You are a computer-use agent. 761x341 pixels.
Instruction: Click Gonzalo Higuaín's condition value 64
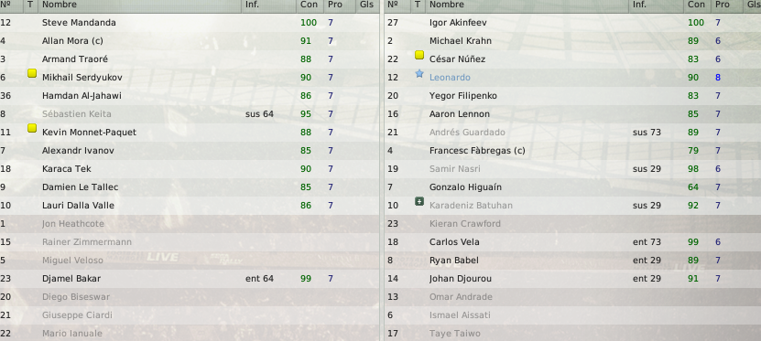(x=693, y=187)
